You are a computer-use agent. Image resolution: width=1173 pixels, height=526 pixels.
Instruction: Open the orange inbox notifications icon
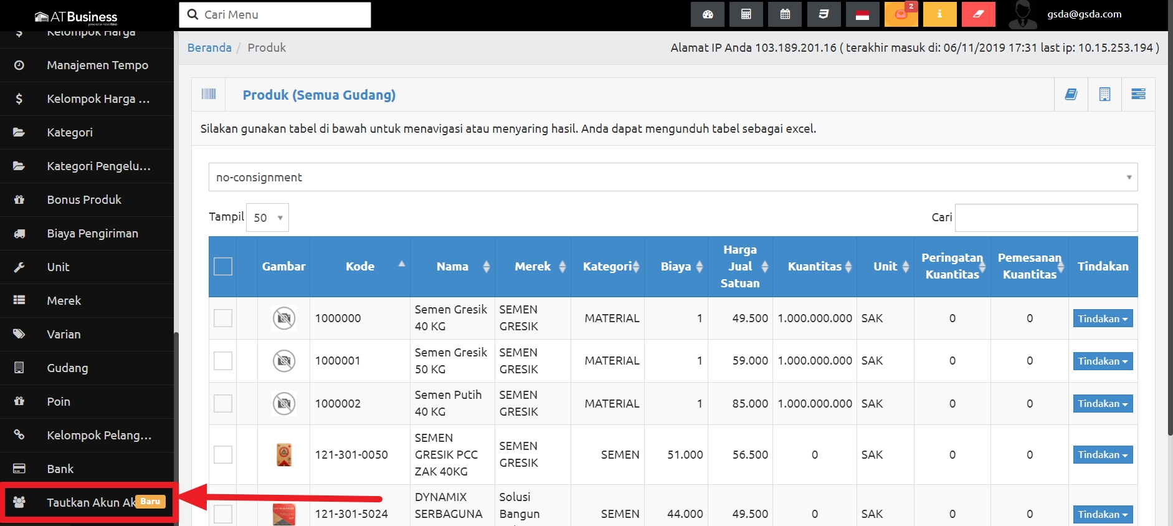[x=901, y=14]
